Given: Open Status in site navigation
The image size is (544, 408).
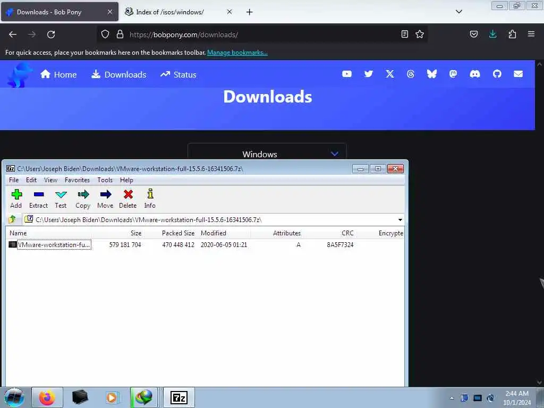Looking at the screenshot, I should point(178,74).
